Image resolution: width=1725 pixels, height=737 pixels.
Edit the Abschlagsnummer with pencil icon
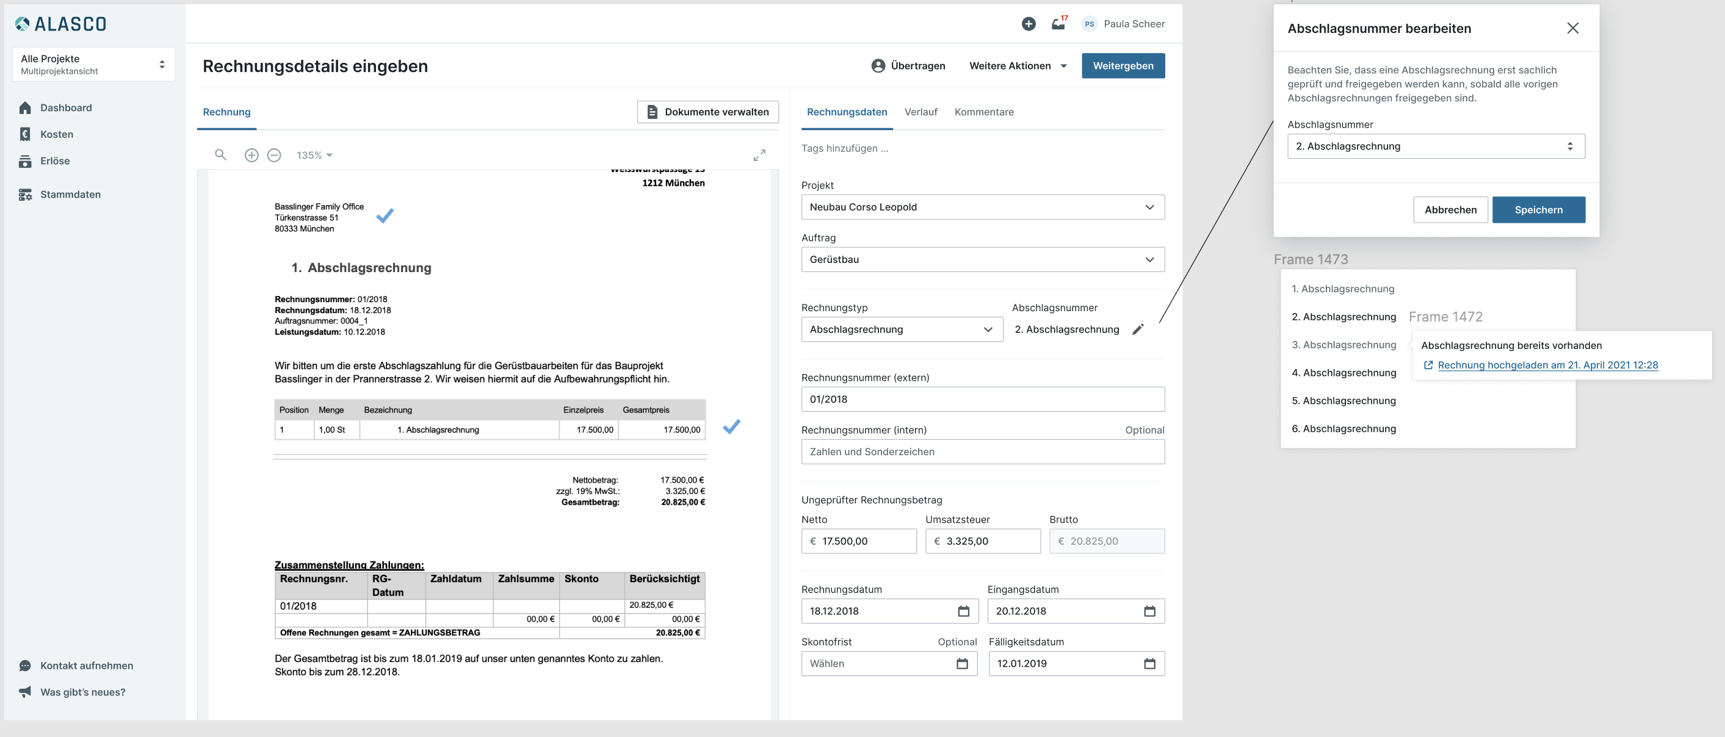click(1138, 329)
